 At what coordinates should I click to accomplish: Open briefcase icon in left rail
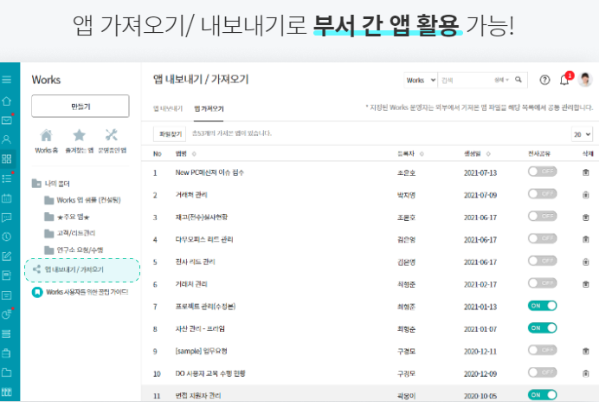point(7,353)
